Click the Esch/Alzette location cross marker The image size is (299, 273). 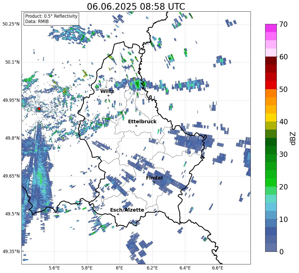(118, 214)
